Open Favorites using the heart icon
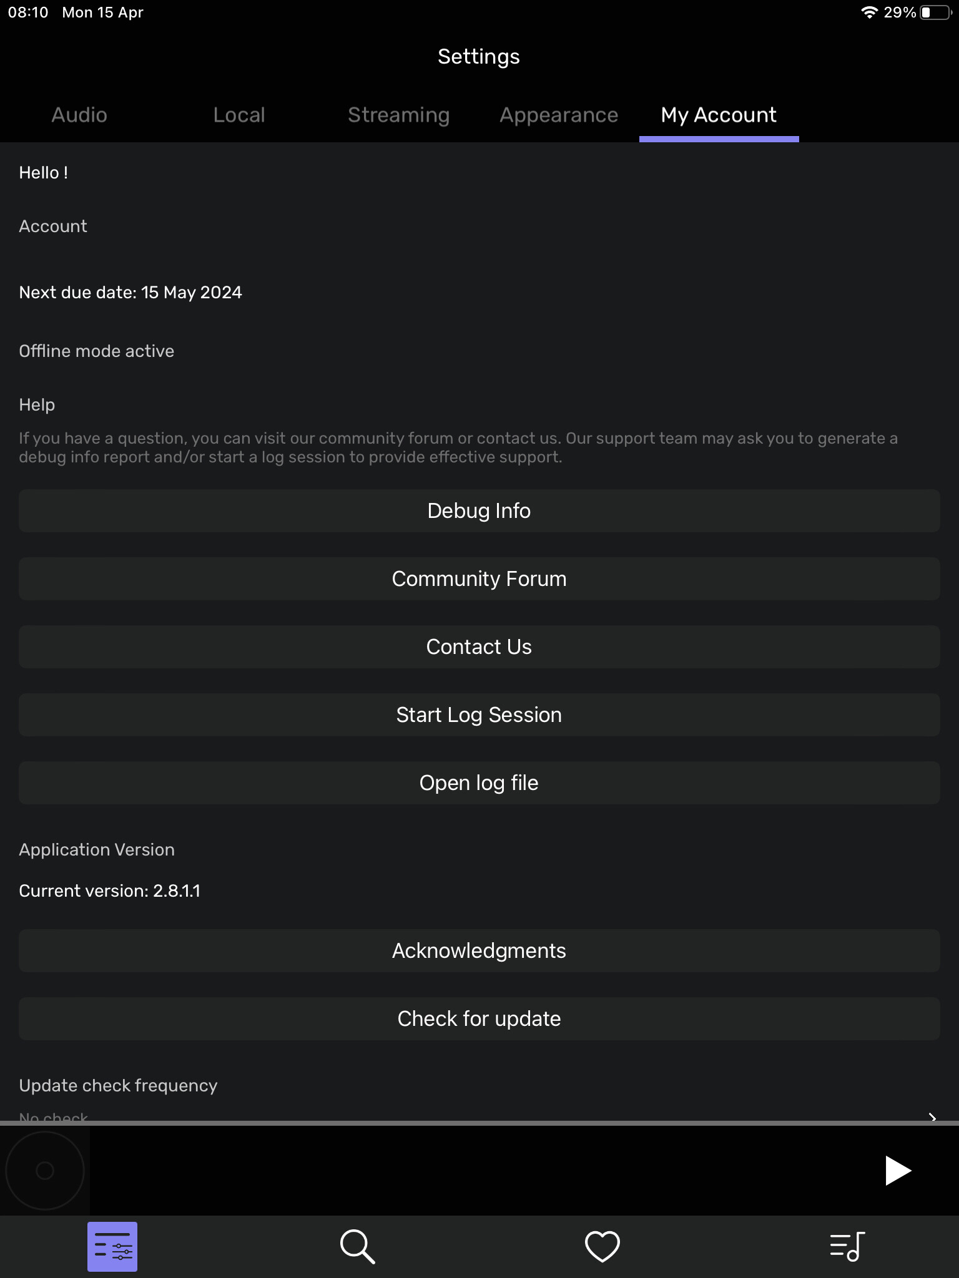Image resolution: width=959 pixels, height=1278 pixels. click(x=600, y=1246)
